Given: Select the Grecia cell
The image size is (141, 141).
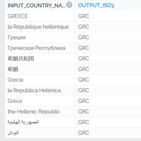Looking at the screenshot, I should 40,80.
